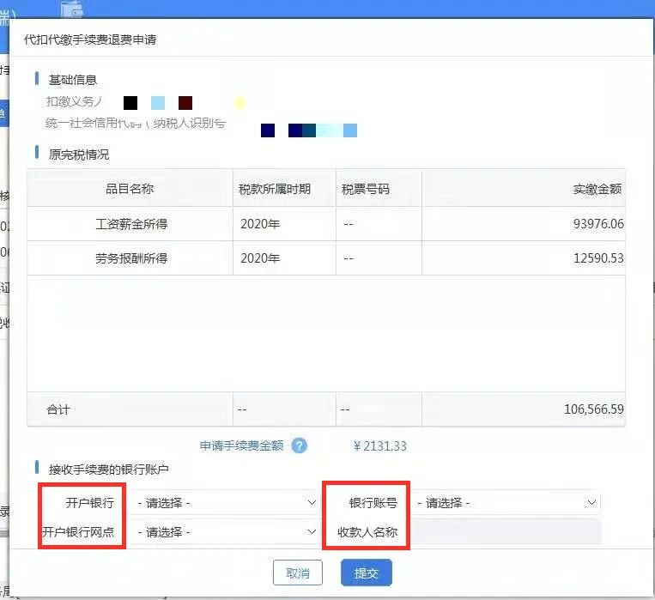Click the 开户银行 label
Screen dimensions: 655x600
(90, 503)
